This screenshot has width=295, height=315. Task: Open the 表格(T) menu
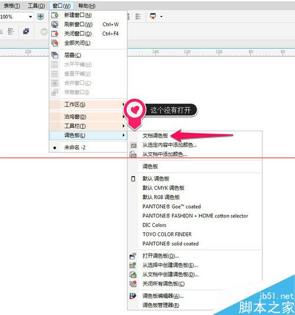(12, 6)
